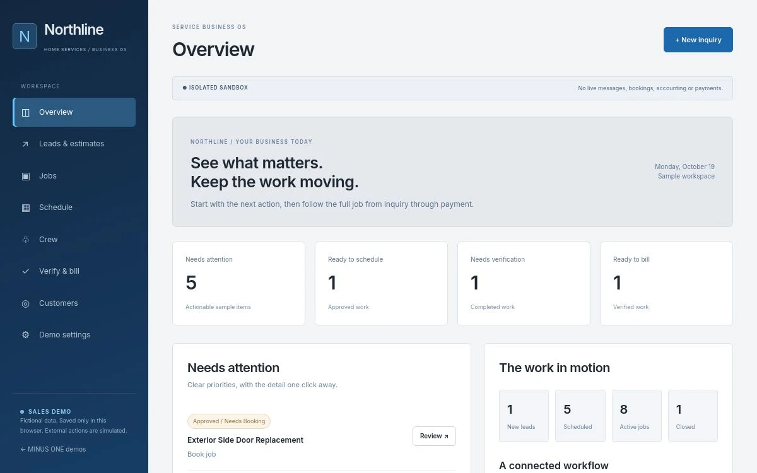Screen dimensions: 757x473
Task: Click the SALES DEMO label
Action: click(50, 412)
